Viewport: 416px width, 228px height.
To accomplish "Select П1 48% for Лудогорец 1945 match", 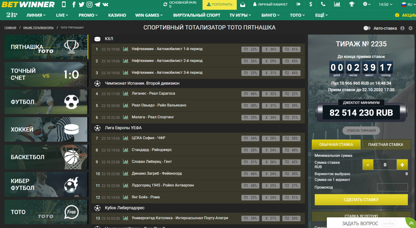I will coord(250,186).
